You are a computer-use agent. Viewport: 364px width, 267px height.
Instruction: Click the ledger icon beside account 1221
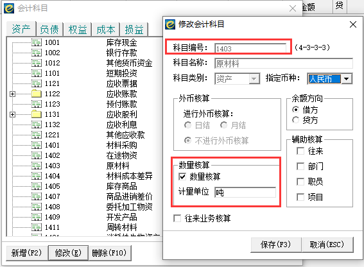(37, 135)
